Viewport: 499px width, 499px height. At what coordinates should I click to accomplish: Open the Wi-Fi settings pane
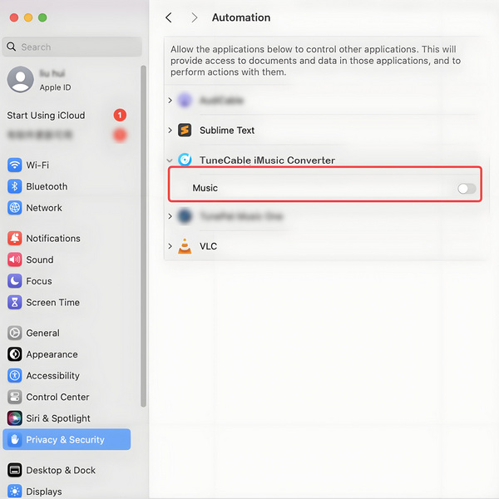[67, 165]
